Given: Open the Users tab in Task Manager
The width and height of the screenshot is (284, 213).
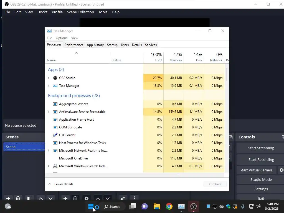Looking at the screenshot, I should pyautogui.click(x=125, y=45).
